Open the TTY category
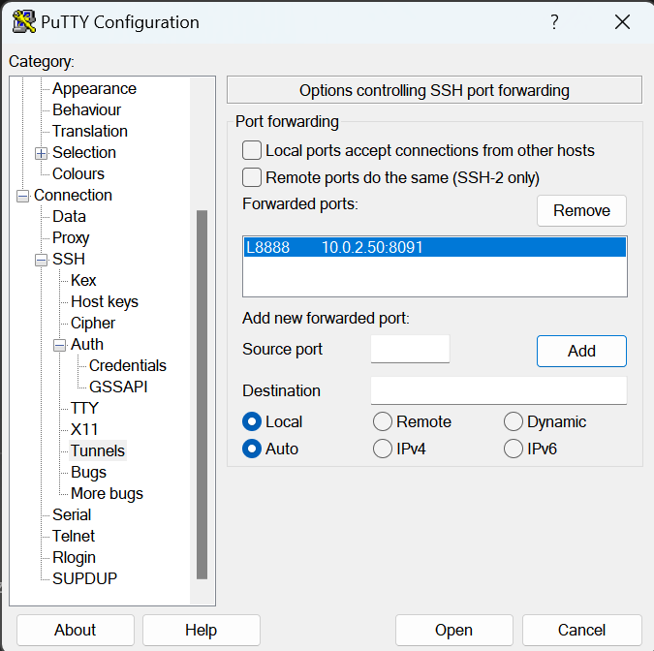The height and width of the screenshot is (651, 654). (84, 408)
